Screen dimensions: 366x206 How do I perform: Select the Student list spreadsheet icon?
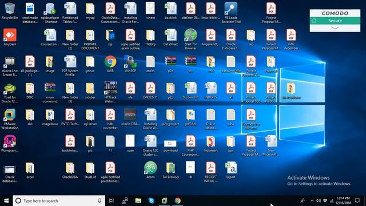pos(190,90)
